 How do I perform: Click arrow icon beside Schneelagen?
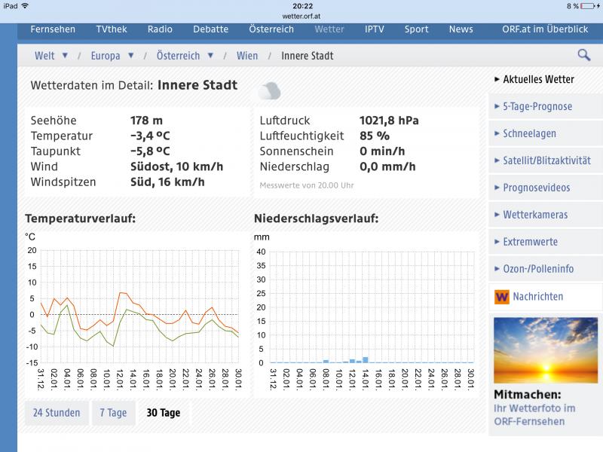[497, 133]
